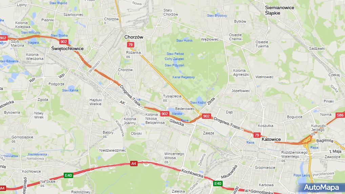Click the Świętochłowice city label

point(67,48)
